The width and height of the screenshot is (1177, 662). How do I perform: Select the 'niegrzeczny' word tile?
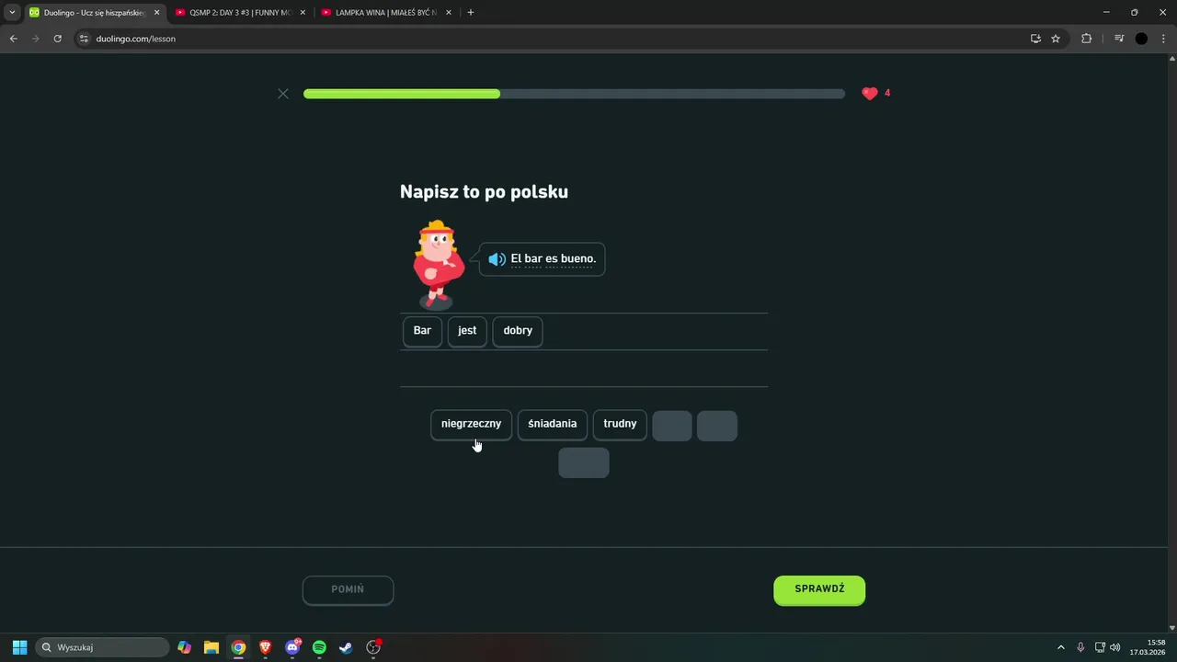(471, 424)
